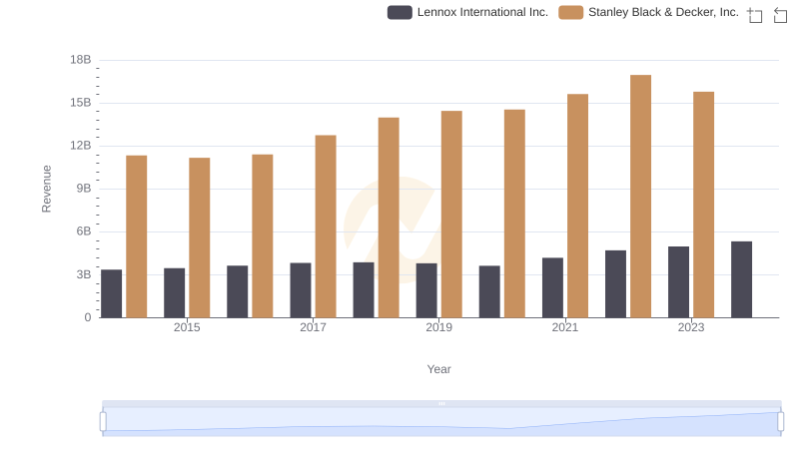Click the 2021 x-axis label
Image resolution: width=799 pixels, height=460 pixels.
[565, 327]
